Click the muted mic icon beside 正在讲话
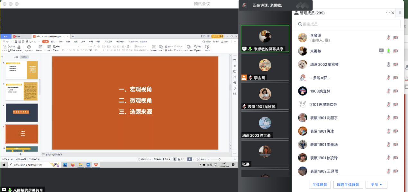Screen dimensions: 408x192 point(244,5)
